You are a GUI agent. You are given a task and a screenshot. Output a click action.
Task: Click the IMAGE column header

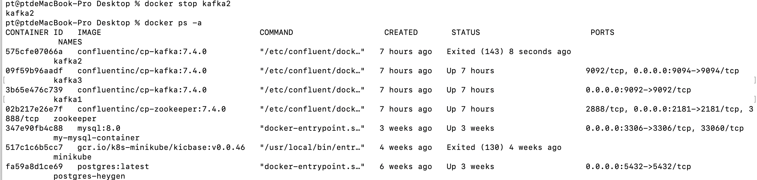(89, 33)
